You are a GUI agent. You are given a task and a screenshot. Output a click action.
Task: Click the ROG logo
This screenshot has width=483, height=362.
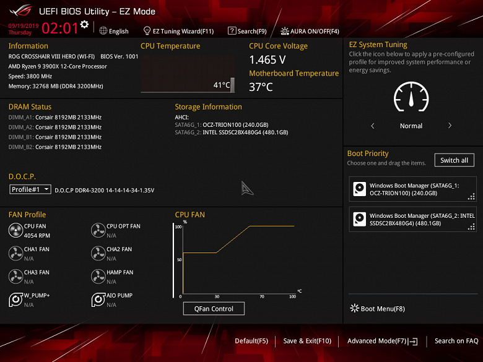(x=21, y=10)
